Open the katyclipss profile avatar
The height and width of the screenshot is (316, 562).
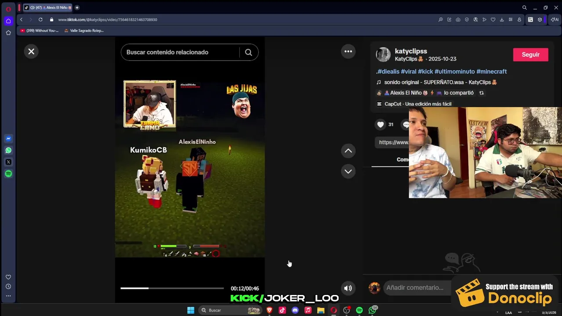coord(383,54)
